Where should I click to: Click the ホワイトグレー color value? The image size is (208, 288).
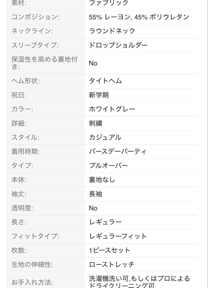pos(112,109)
